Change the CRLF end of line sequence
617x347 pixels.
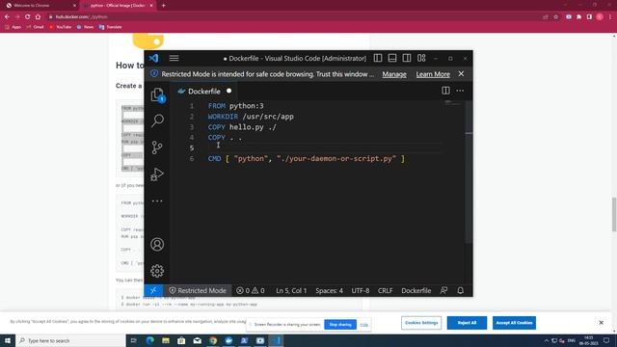point(386,290)
